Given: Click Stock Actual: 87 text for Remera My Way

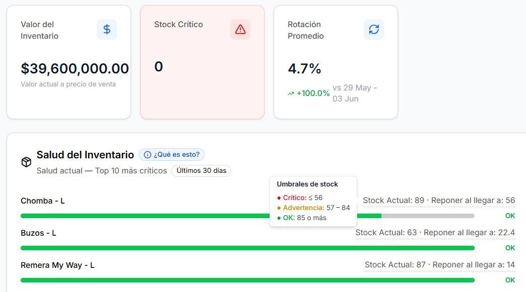Looking at the screenshot, I should (x=395, y=264).
